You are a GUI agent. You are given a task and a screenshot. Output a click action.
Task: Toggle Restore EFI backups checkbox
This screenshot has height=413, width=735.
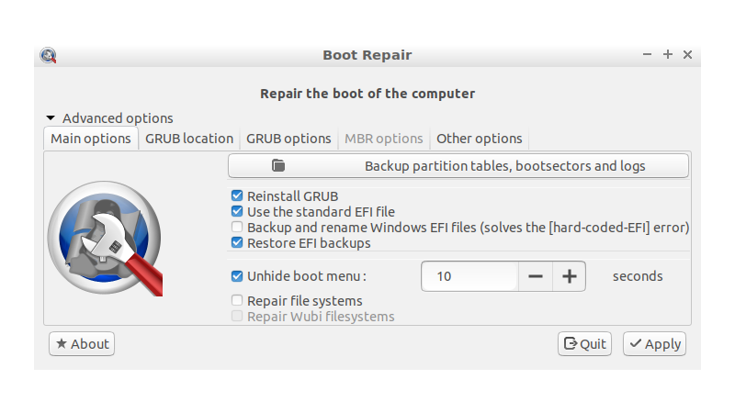point(238,243)
